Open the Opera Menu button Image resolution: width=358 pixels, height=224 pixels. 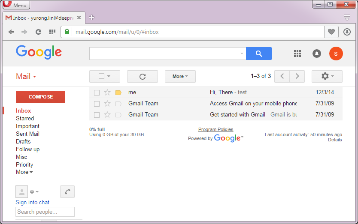pyautogui.click(x=16, y=5)
